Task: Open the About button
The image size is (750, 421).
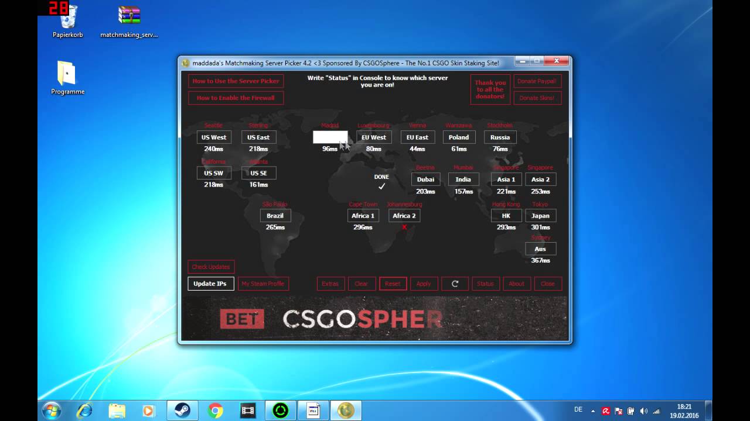Action: (x=516, y=284)
